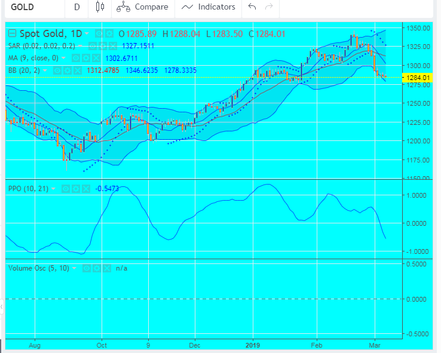Open the Indicators dialog
Screen dimensions: 441x353
coord(208,7)
